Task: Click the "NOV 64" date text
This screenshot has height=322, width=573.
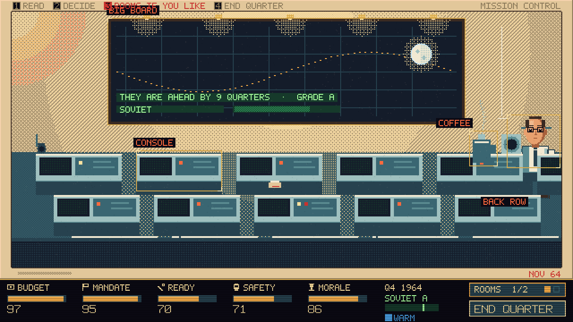Action: (x=544, y=274)
